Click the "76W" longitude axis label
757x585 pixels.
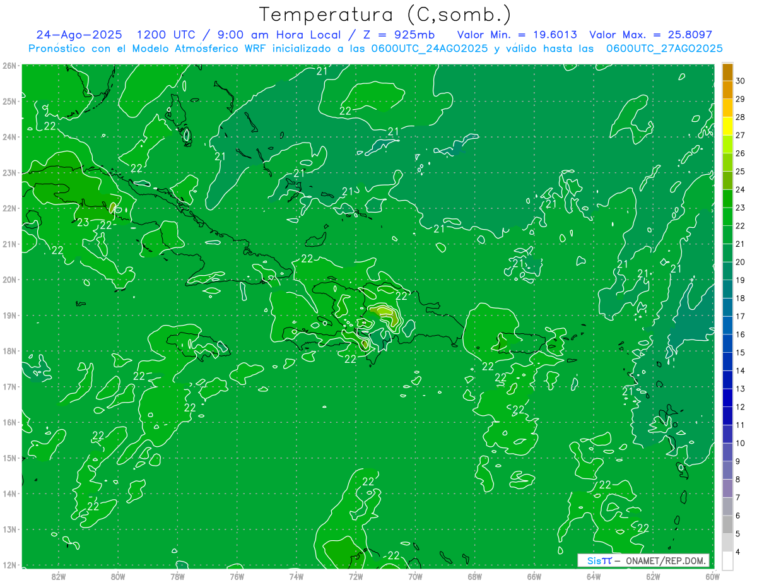237,577
